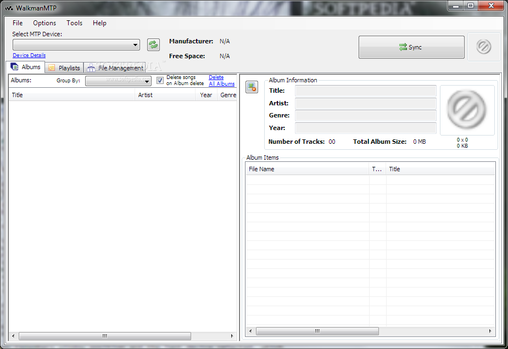The height and width of the screenshot is (349, 508).
Task: Click the Walkman logo in title bar
Action: tap(9, 8)
